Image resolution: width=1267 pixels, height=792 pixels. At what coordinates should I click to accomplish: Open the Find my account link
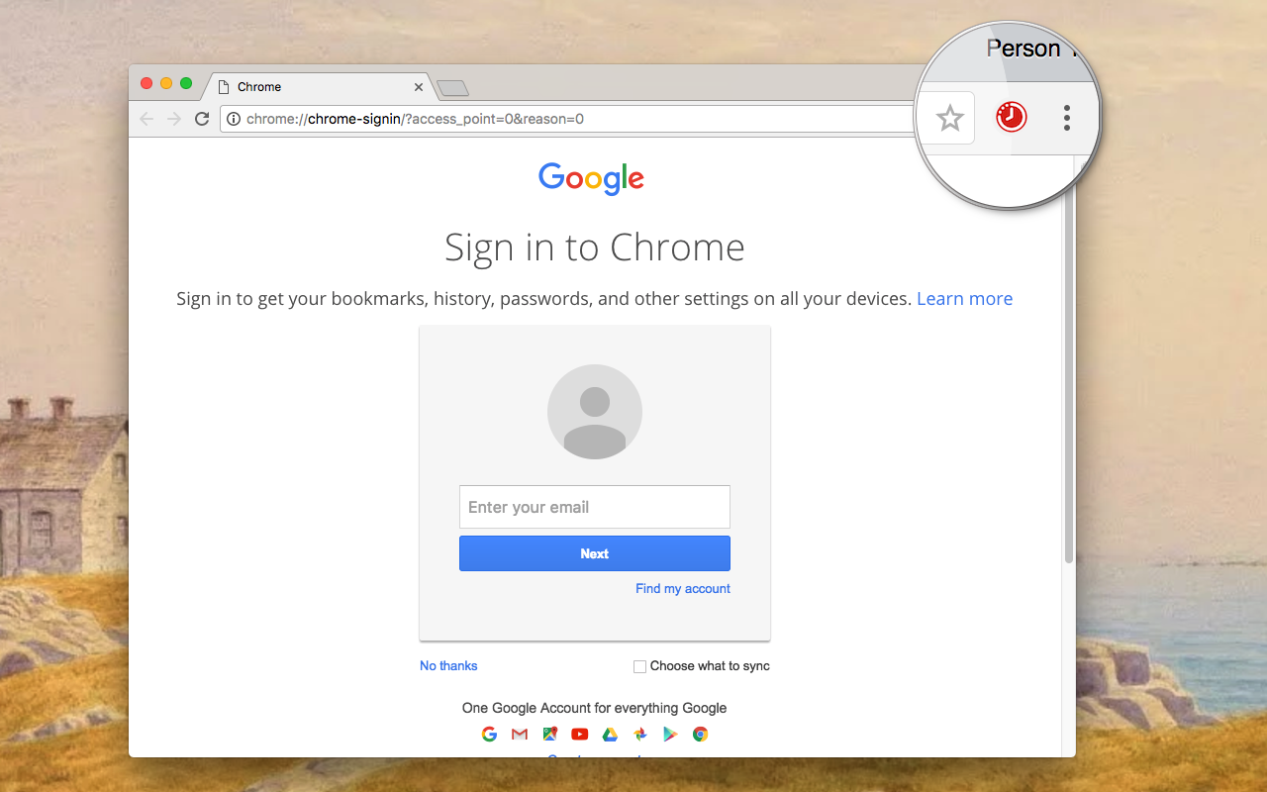(683, 588)
